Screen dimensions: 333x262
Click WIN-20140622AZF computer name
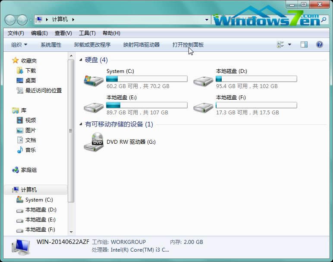63,242
